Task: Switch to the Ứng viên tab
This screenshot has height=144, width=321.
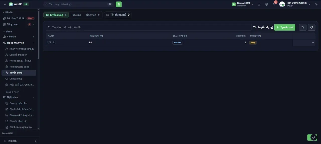Action: [93, 15]
